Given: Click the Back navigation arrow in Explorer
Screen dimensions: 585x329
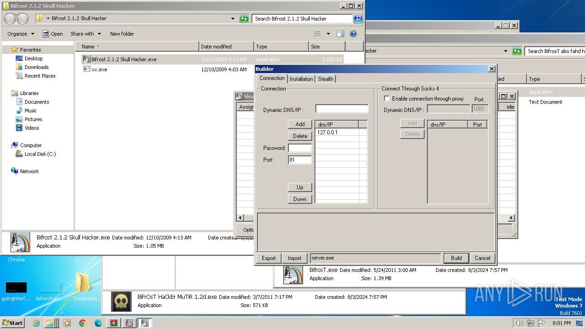Looking at the screenshot, I should tap(10, 19).
